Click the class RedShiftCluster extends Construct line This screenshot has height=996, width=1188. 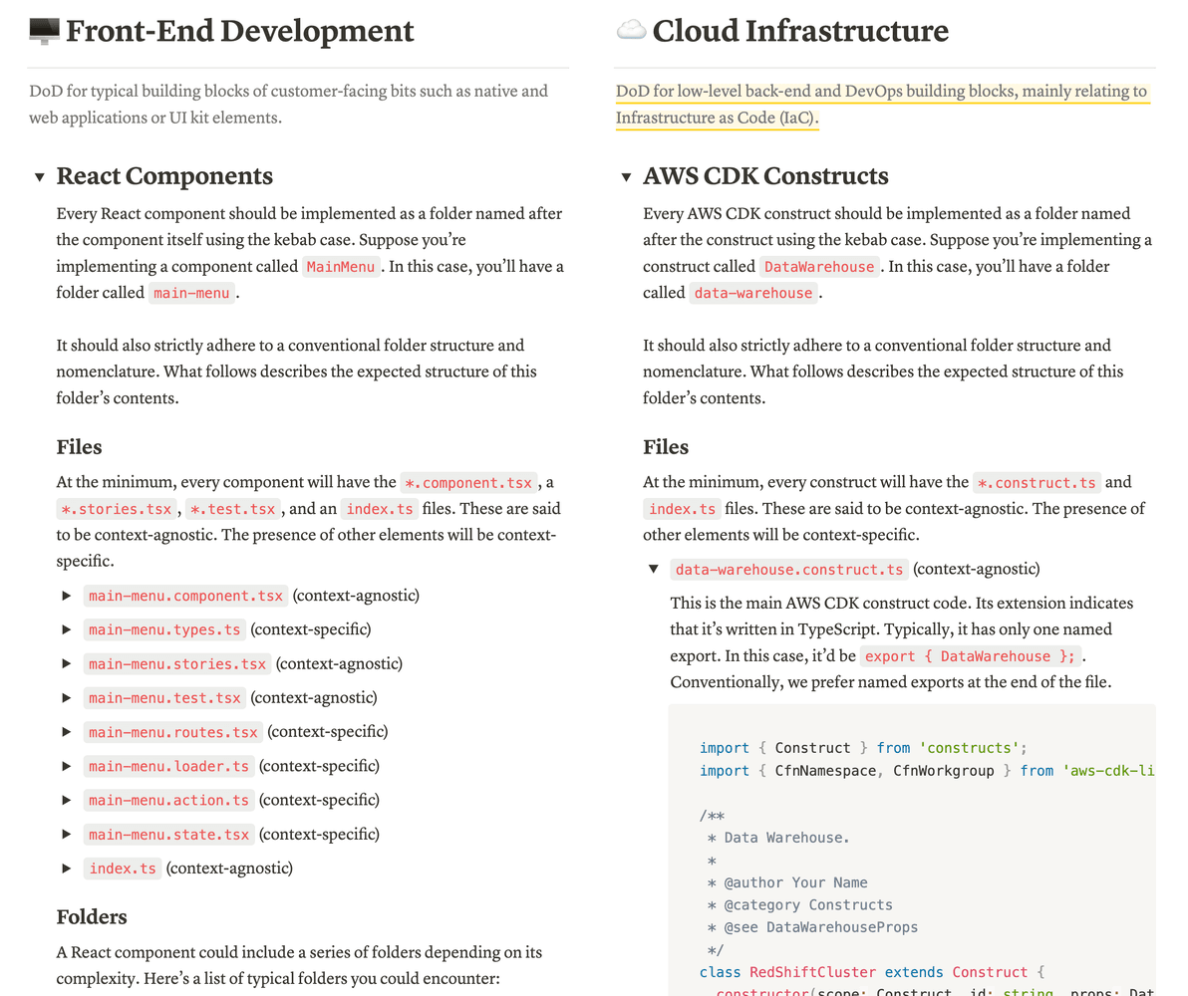(x=872, y=972)
